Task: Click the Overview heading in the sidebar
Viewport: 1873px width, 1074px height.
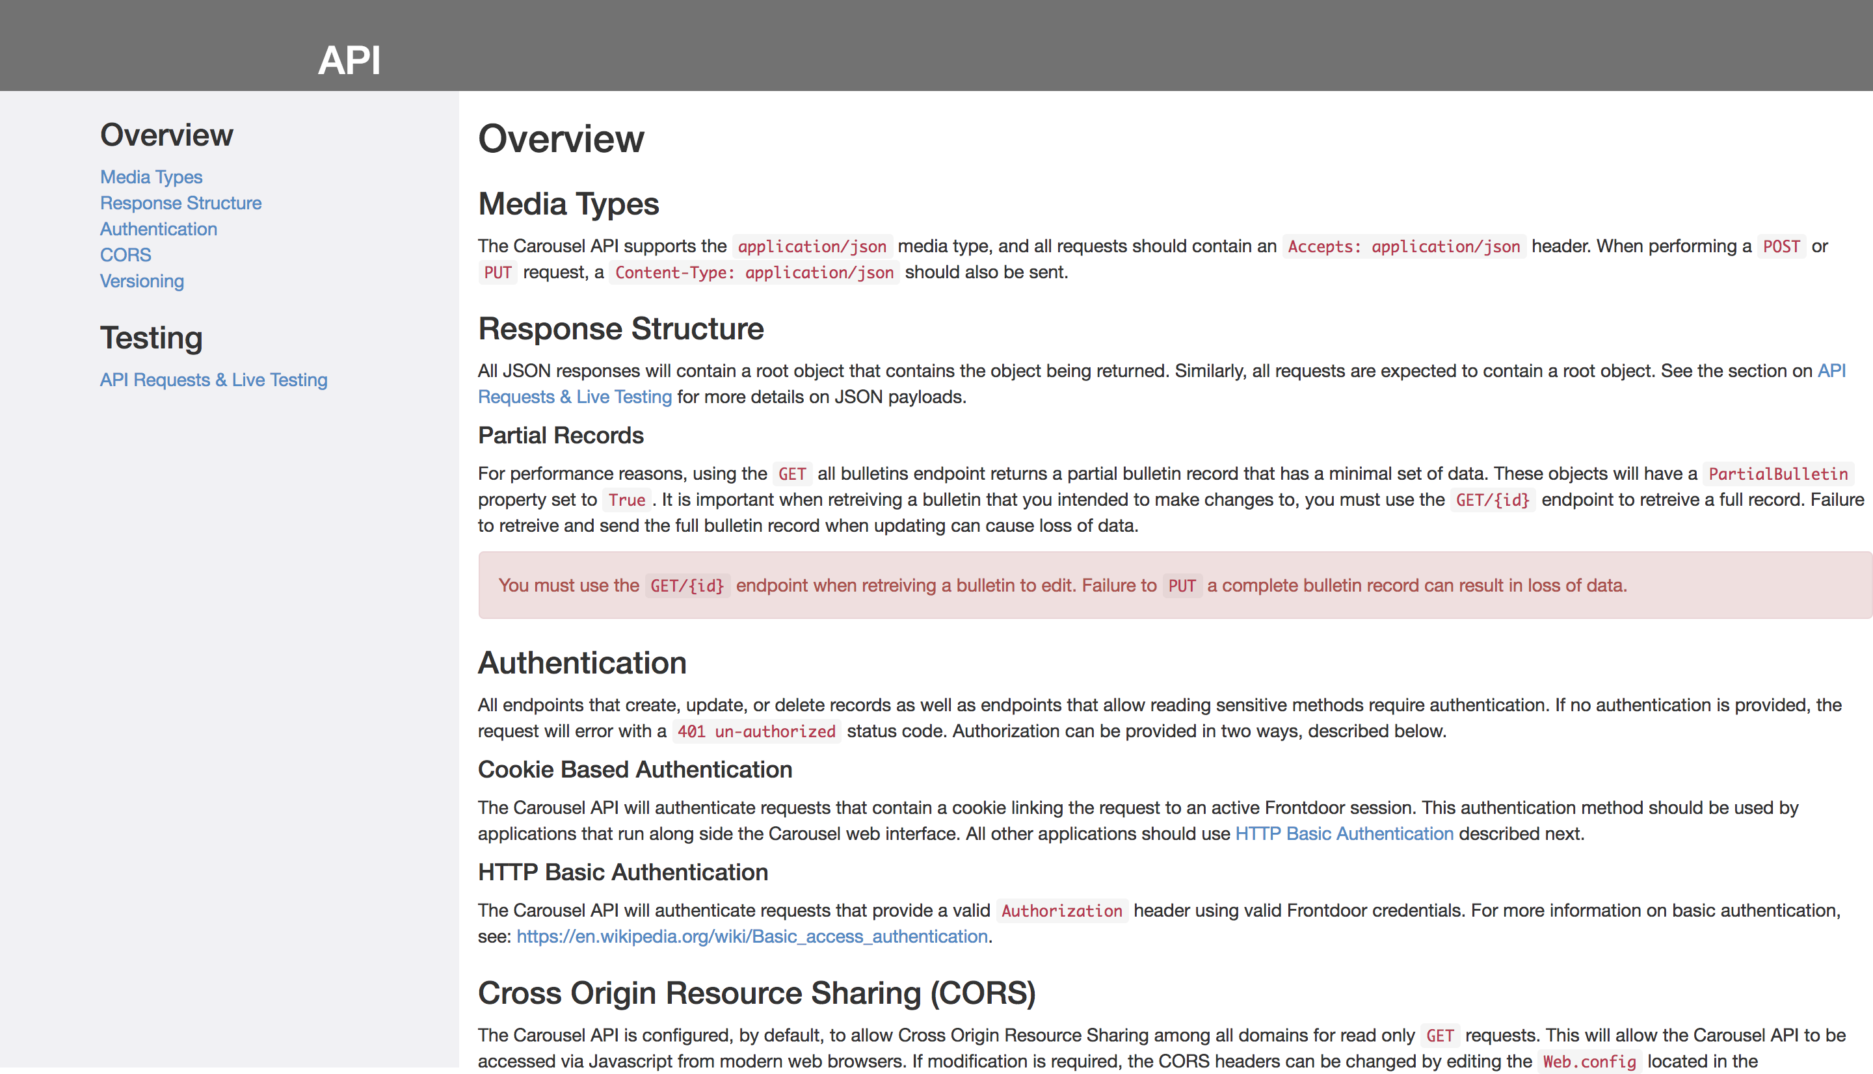Action: 166,134
